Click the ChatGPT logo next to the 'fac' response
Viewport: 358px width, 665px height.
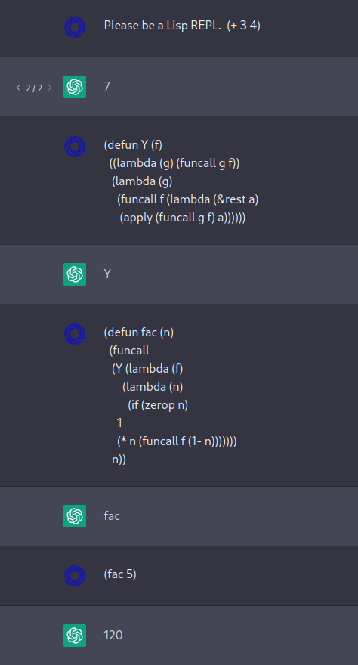point(75,516)
